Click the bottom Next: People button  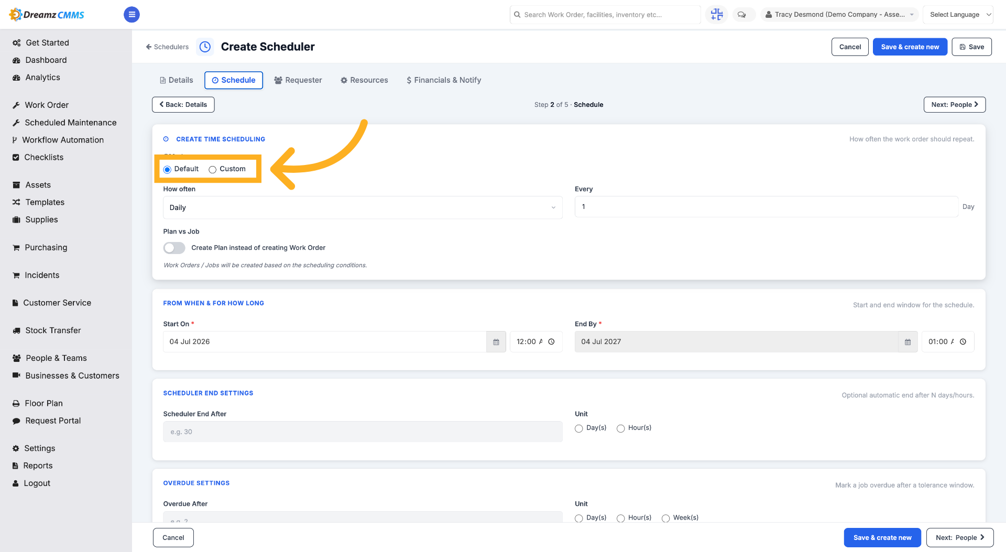tap(960, 538)
